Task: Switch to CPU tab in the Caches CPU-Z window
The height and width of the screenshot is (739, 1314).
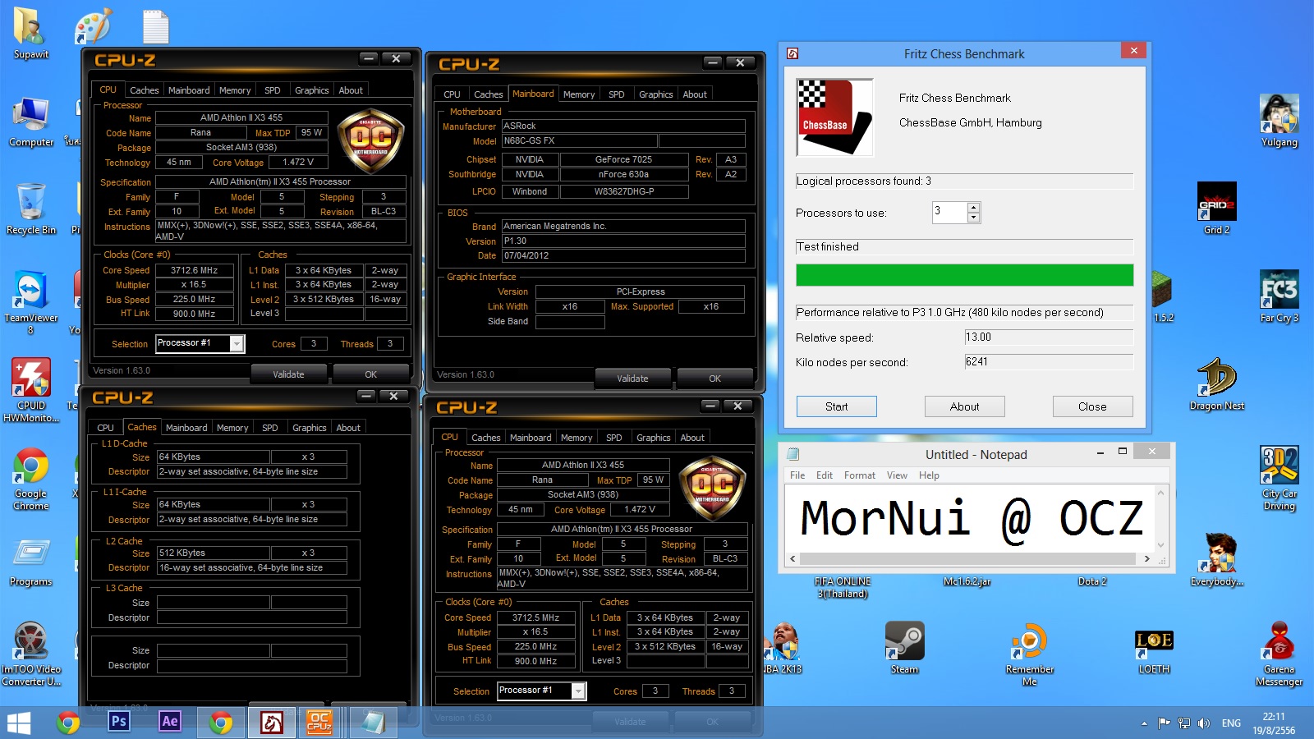Action: point(106,428)
